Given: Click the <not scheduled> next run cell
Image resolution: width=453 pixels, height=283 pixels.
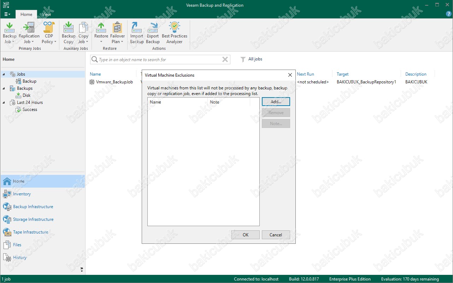Looking at the screenshot, I should [x=313, y=82].
